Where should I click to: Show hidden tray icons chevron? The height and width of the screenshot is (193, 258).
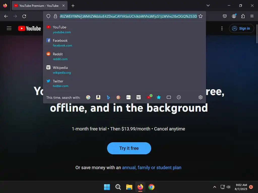coord(215,187)
